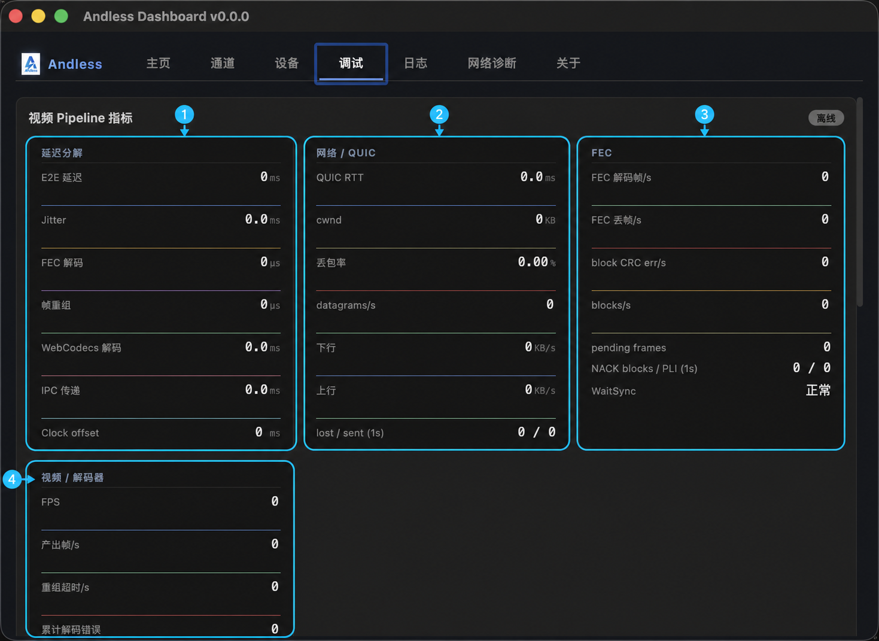879x641 pixels.
Task: Select the 延迟分解 section title
Action: [x=62, y=153]
